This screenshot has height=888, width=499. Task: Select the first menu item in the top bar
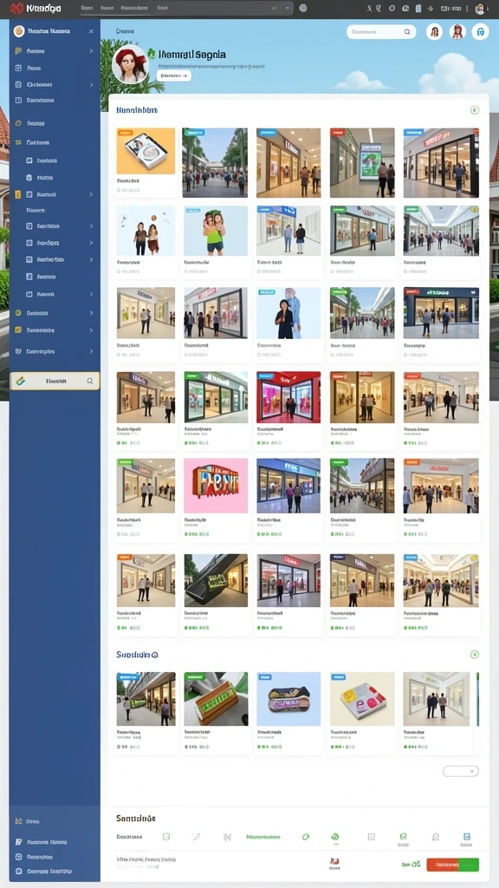87,9
